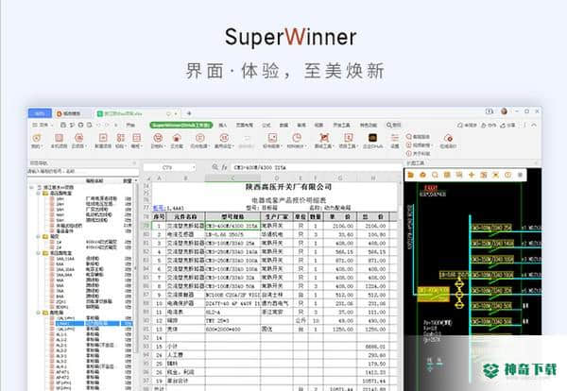
Task: Click the vertical scrollbar of the project tree
Action: [x=136, y=267]
